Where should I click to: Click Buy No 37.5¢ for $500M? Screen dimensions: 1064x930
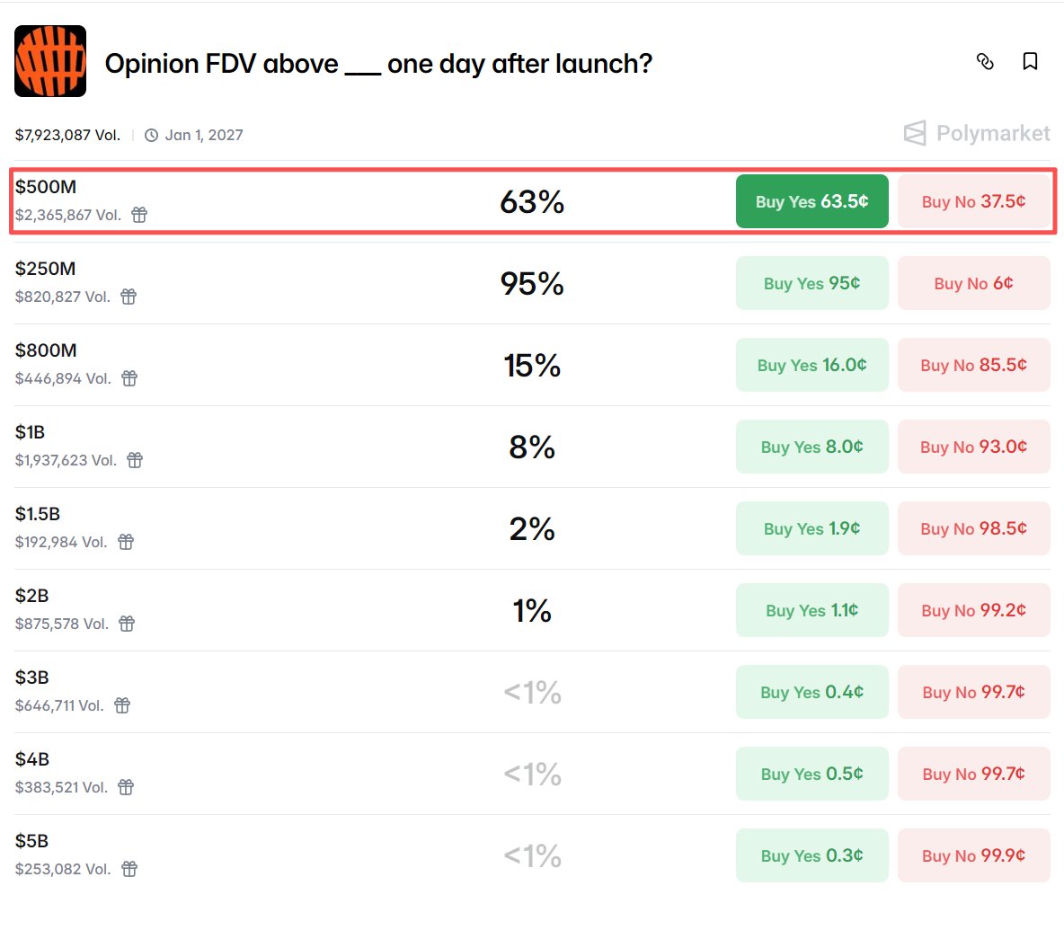[x=973, y=201]
